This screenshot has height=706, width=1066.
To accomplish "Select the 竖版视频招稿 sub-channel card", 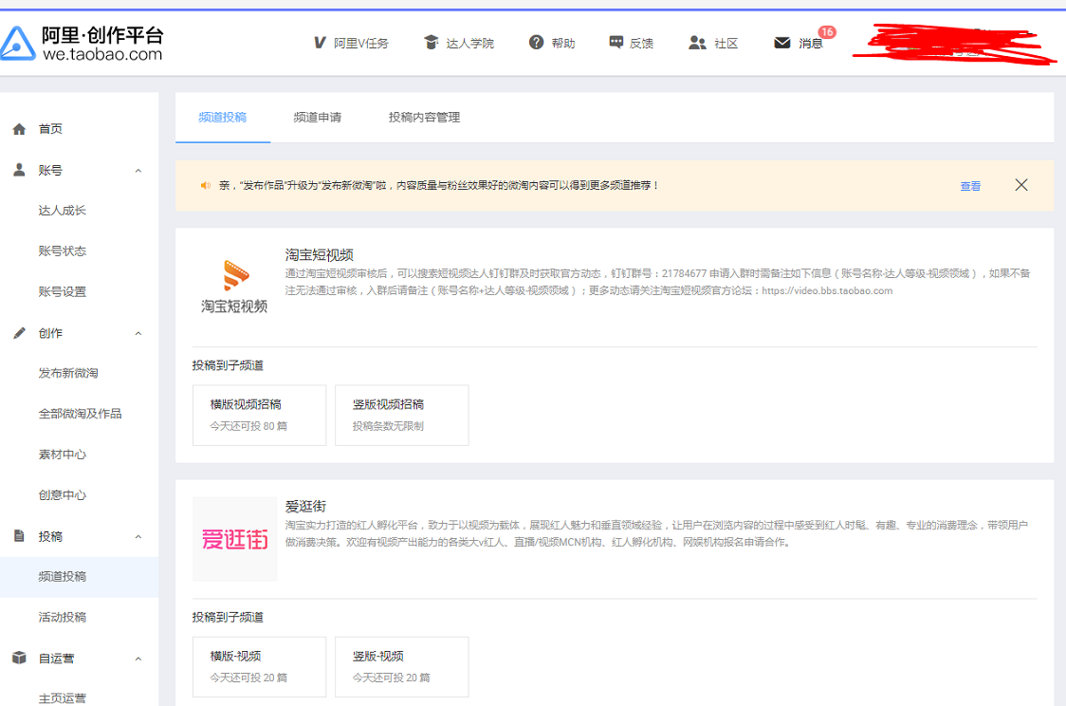I will [x=402, y=415].
